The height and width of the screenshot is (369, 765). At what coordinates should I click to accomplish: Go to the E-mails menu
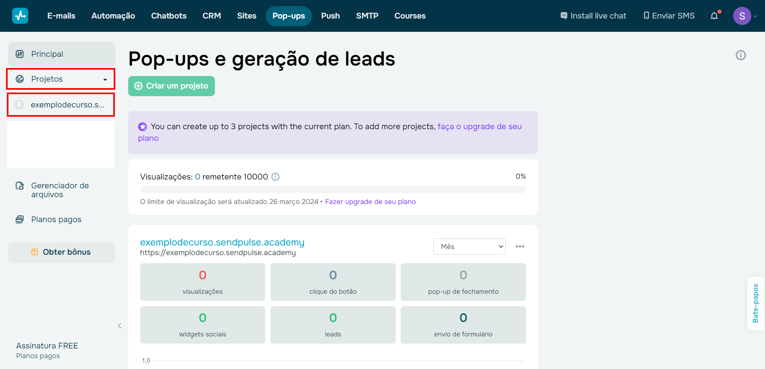pyautogui.click(x=61, y=16)
